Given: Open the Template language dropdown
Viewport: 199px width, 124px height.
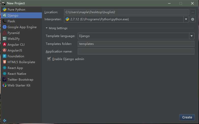Looking at the screenshot, I should (192, 36).
